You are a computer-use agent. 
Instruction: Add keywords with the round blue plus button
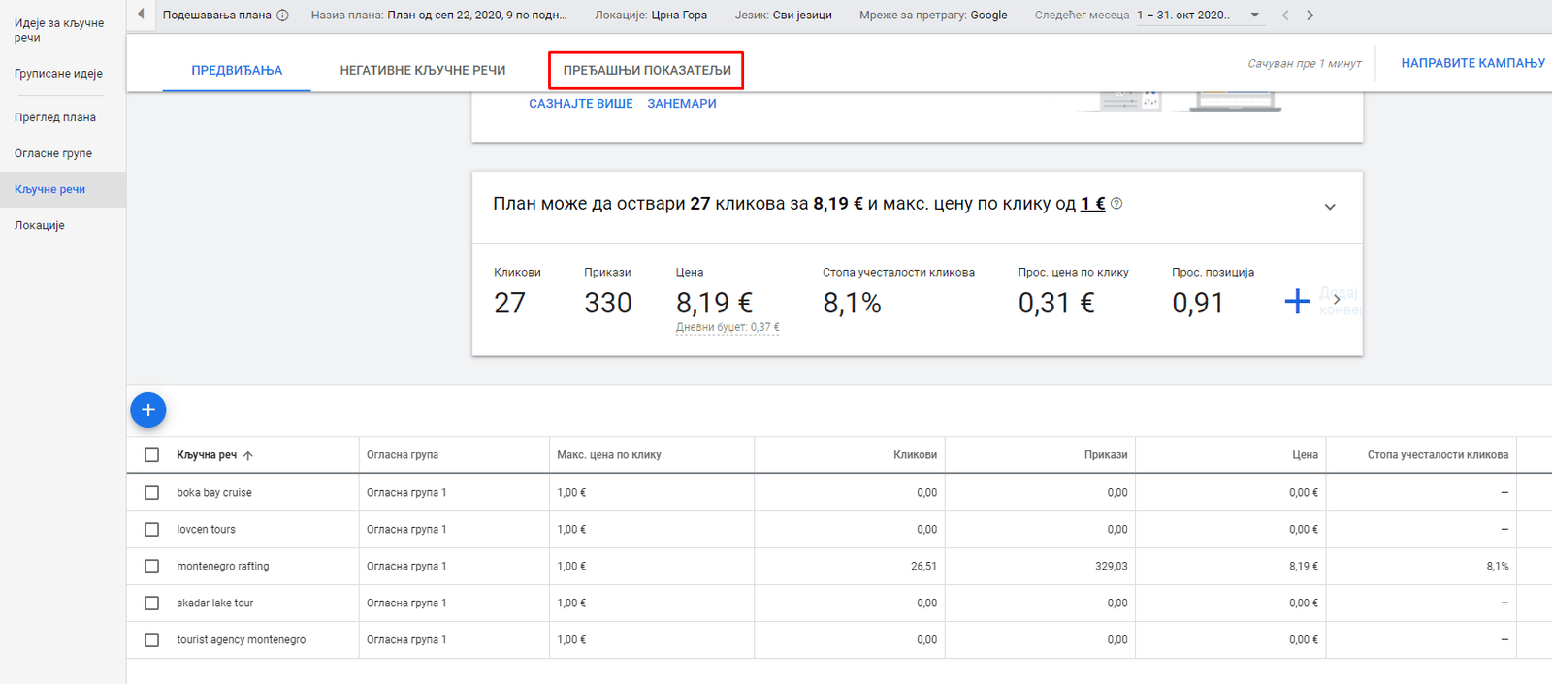coord(148,410)
